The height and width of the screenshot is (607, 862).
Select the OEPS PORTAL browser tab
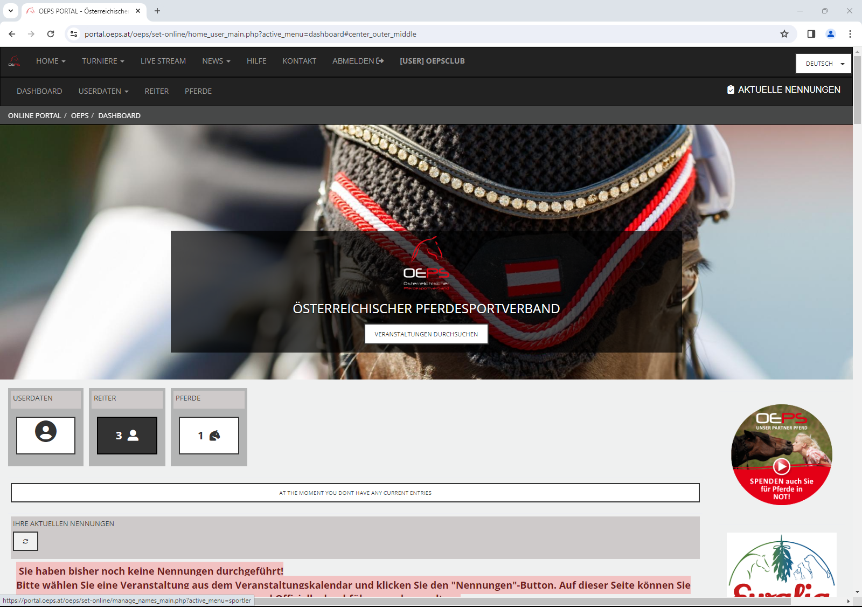pyautogui.click(x=84, y=11)
